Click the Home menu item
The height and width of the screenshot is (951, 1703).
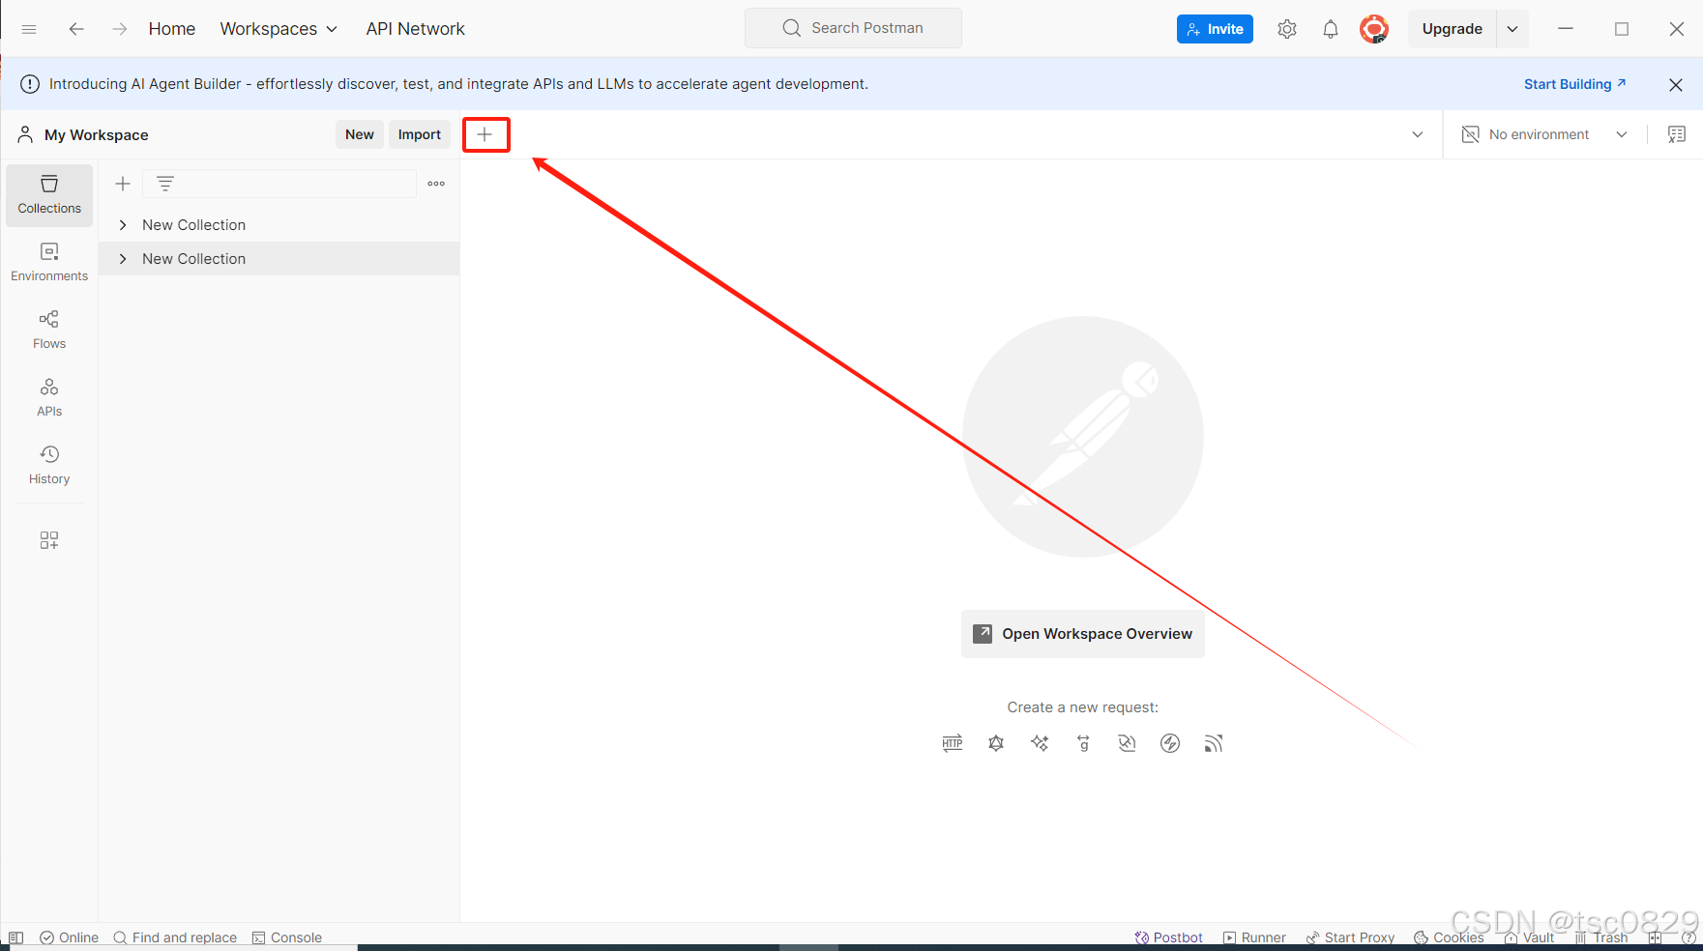tap(172, 29)
